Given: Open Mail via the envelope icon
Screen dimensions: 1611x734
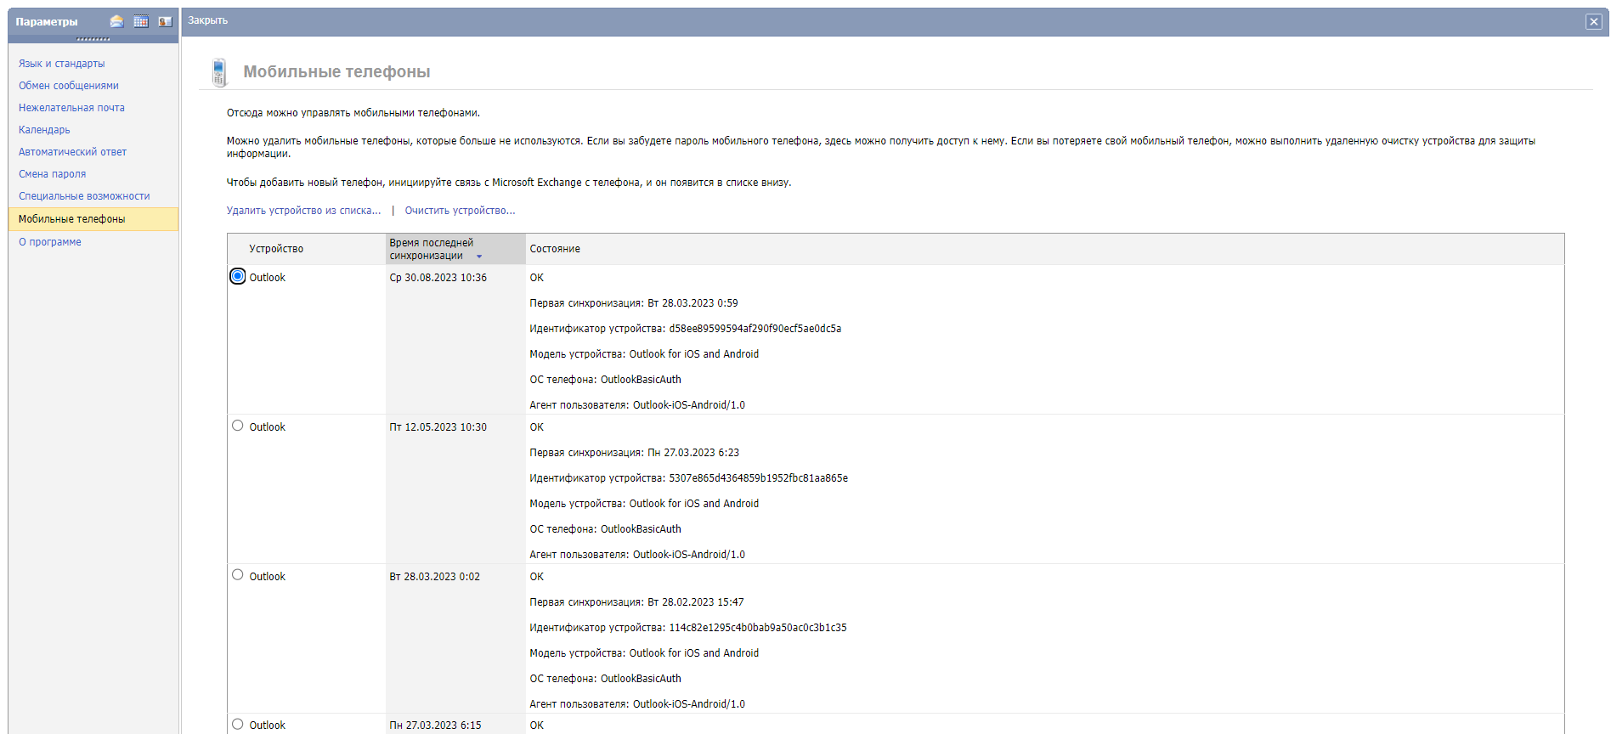Looking at the screenshot, I should [x=117, y=21].
